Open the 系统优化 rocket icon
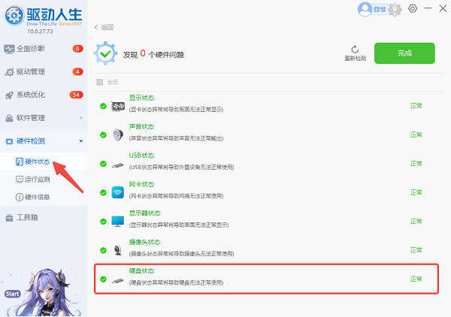 9,95
